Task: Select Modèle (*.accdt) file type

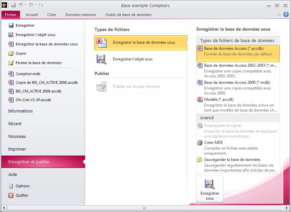Action: [x=219, y=99]
